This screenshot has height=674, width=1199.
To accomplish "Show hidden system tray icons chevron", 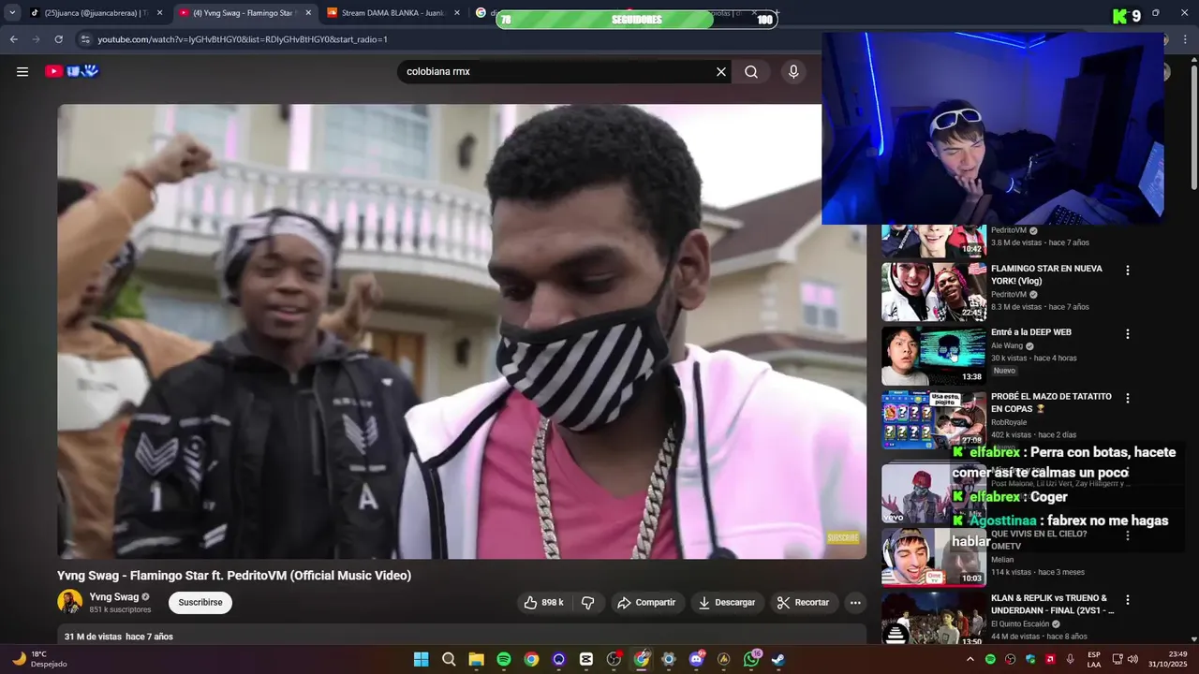I will pyautogui.click(x=970, y=659).
